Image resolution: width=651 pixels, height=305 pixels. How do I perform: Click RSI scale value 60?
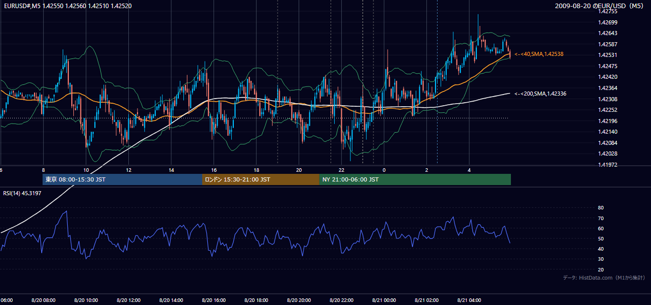601,228
